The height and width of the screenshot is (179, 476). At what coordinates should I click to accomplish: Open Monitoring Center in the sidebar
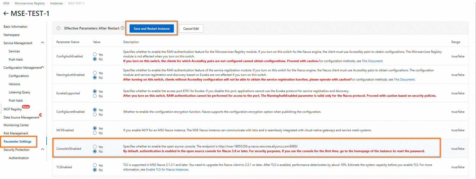click(16, 125)
